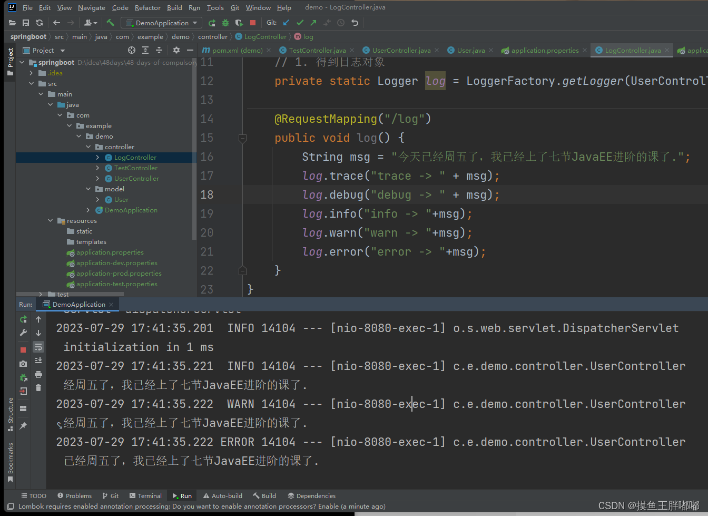The width and height of the screenshot is (708, 516).
Task: Open the Problems tool window
Action: (74, 496)
